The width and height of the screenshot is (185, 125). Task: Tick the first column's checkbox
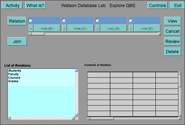(x=30, y=20)
